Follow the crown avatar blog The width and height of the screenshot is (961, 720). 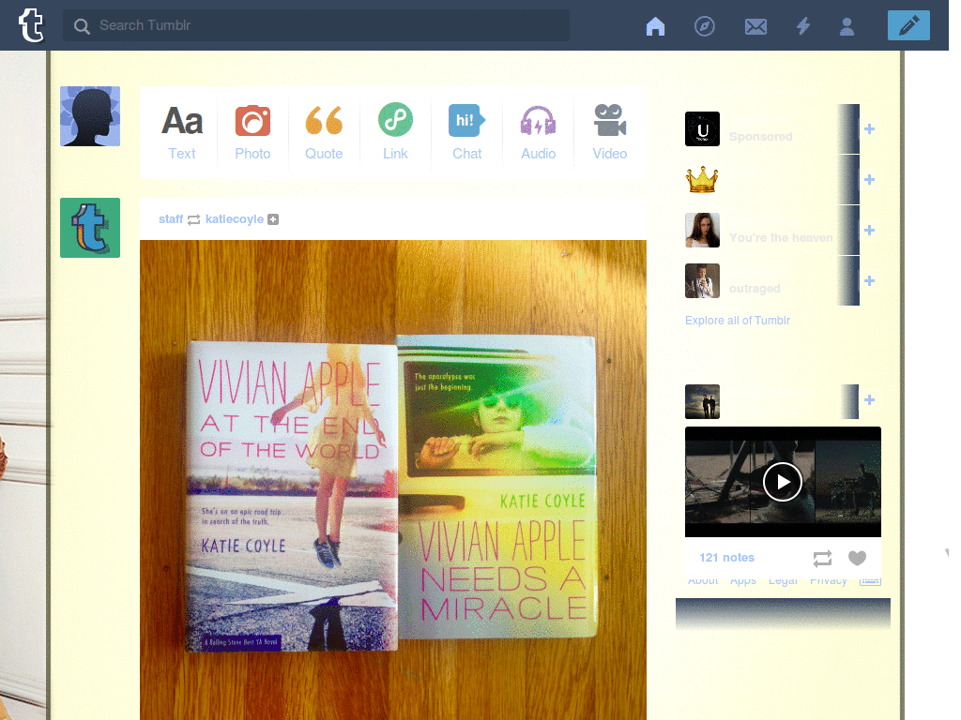(869, 179)
